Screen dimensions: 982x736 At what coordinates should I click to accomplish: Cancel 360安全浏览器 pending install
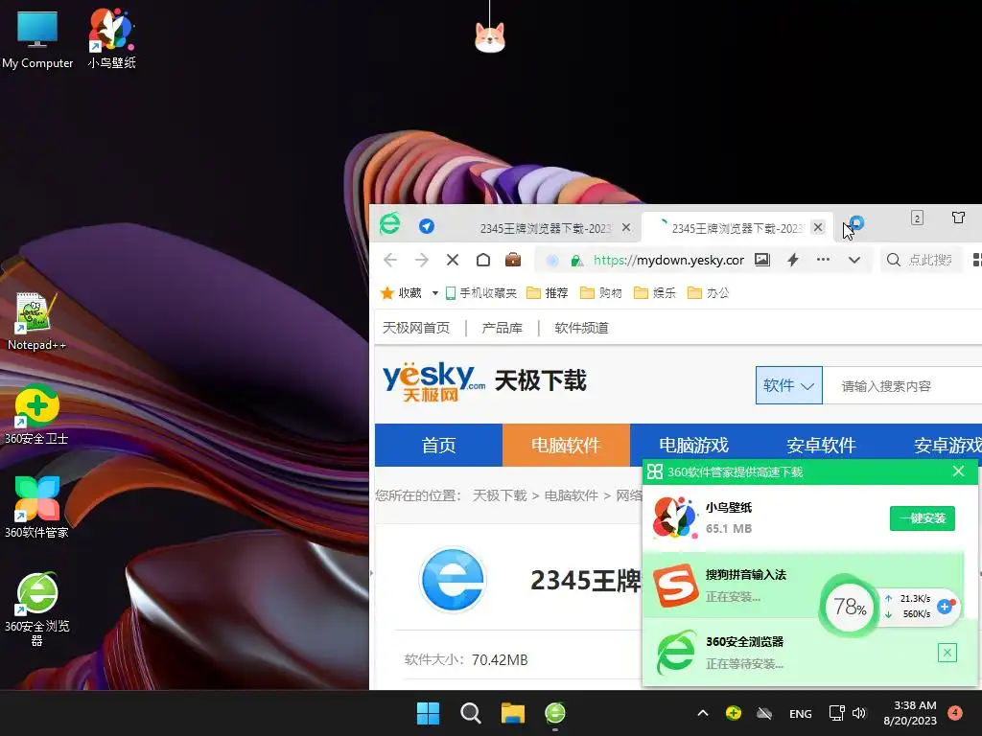[947, 653]
